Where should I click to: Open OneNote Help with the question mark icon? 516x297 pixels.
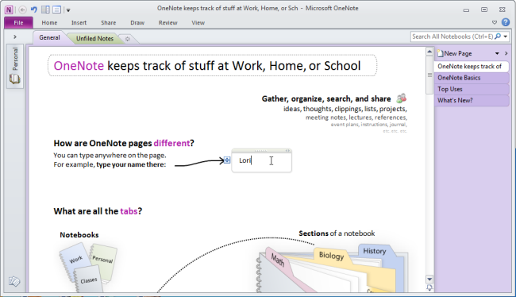[x=506, y=22]
